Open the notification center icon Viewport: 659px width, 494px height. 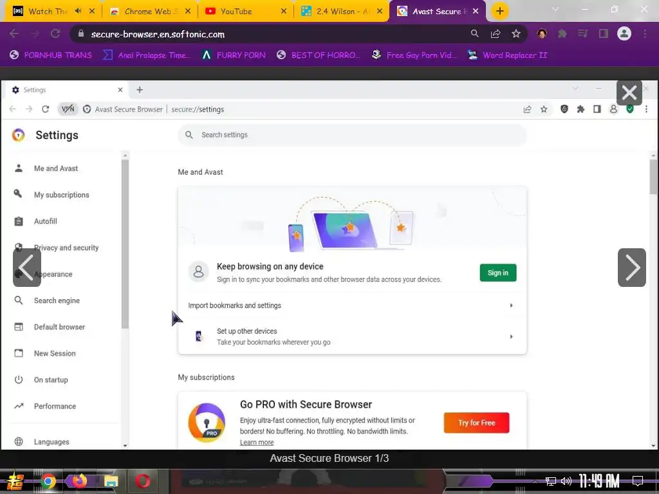point(638,481)
